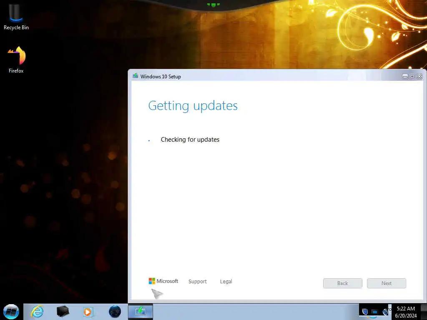Viewport: 427px width, 320px height.
Task: Open the black folder Explorer taskbar icon
Action: pyautogui.click(x=63, y=311)
